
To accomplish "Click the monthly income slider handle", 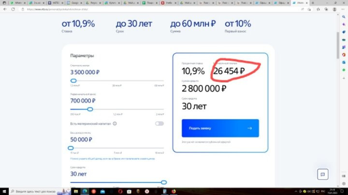I will click(71, 148).
